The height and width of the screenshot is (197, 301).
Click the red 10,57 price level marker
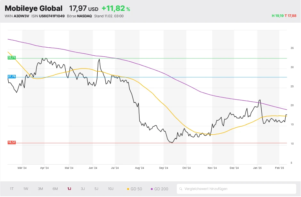12,142
